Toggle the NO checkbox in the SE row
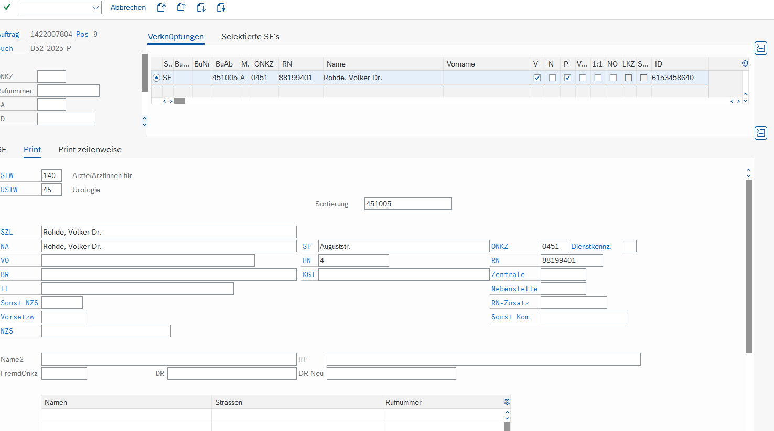The image size is (774, 431). point(613,78)
